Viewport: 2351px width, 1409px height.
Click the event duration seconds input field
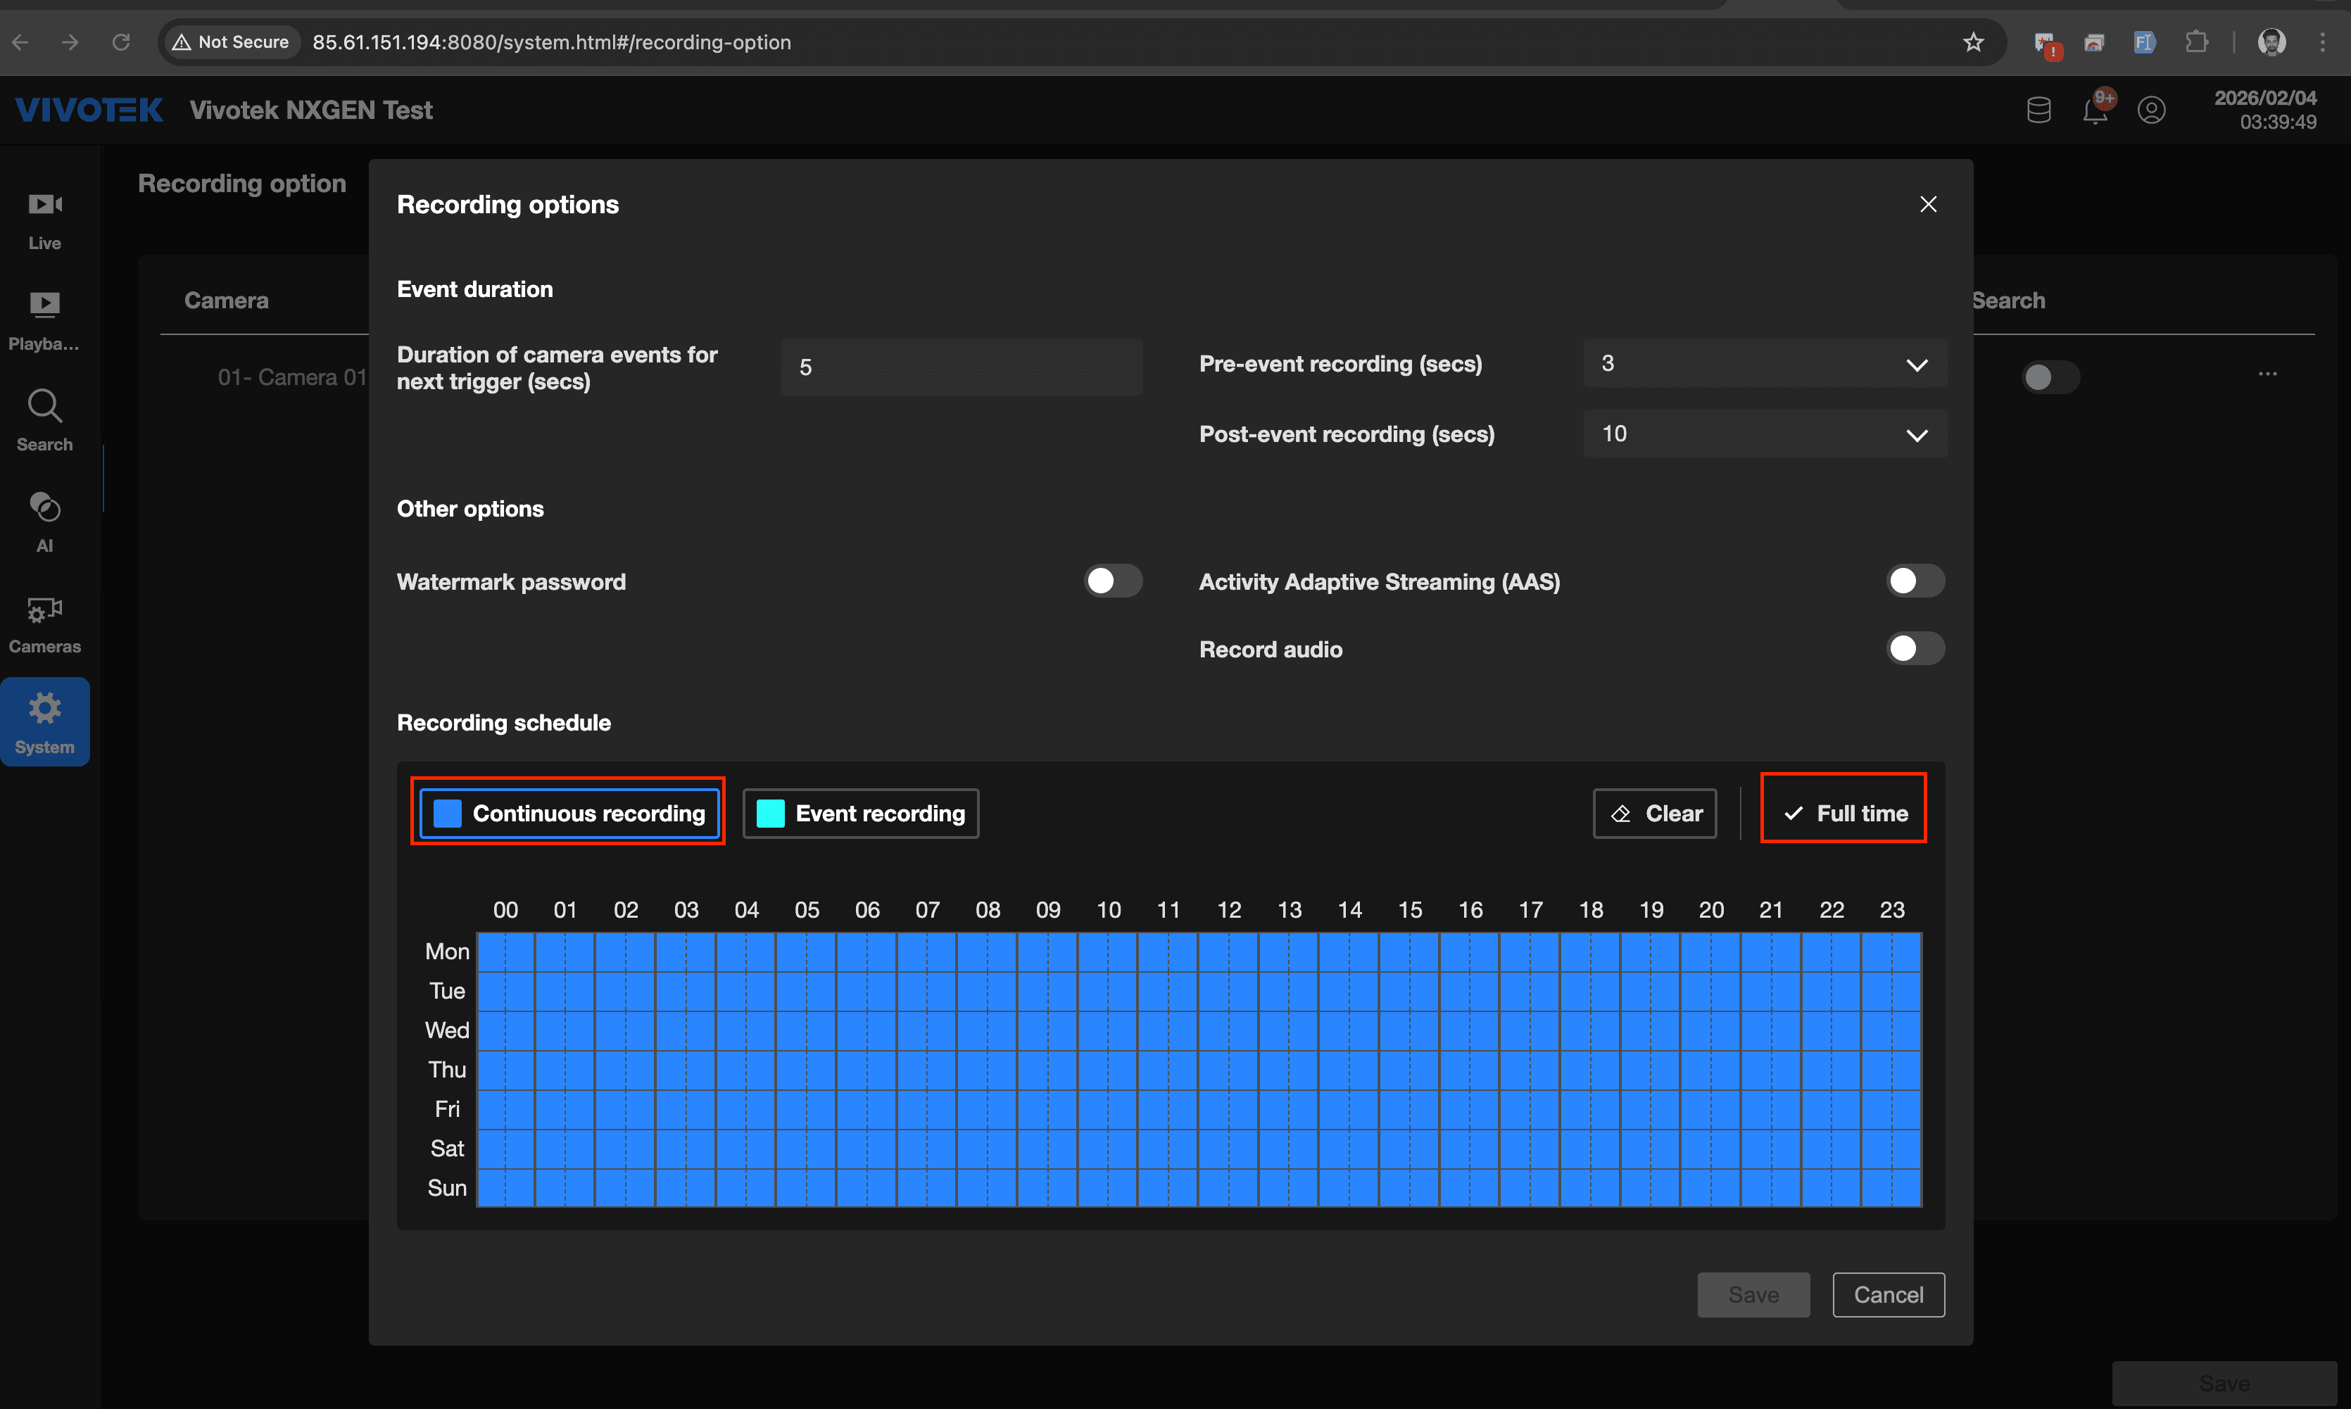tap(961, 367)
